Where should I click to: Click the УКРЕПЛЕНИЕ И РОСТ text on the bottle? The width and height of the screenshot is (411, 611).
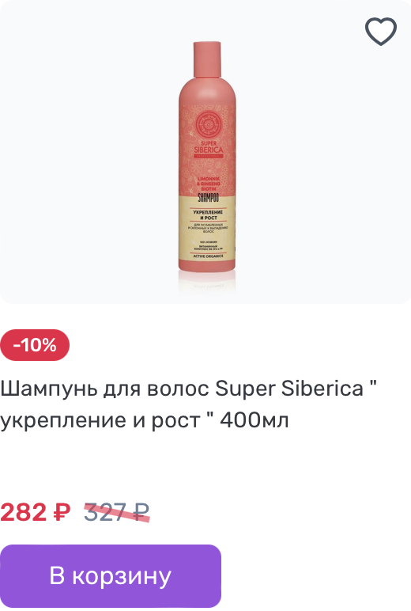click(x=208, y=214)
